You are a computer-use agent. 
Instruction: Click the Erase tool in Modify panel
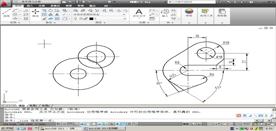click(x=44, y=18)
